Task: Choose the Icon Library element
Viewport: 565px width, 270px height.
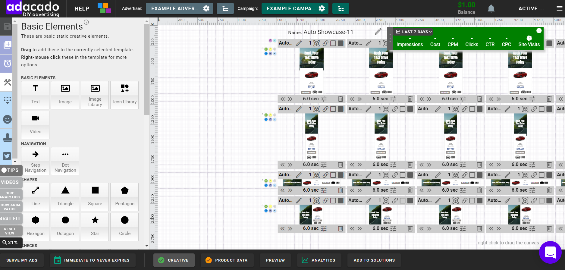Action: click(x=124, y=95)
